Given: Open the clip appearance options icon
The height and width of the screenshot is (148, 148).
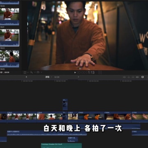Looking at the screenshot, I should [143, 77].
